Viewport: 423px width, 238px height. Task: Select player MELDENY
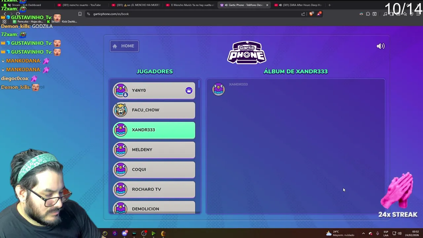click(x=154, y=150)
